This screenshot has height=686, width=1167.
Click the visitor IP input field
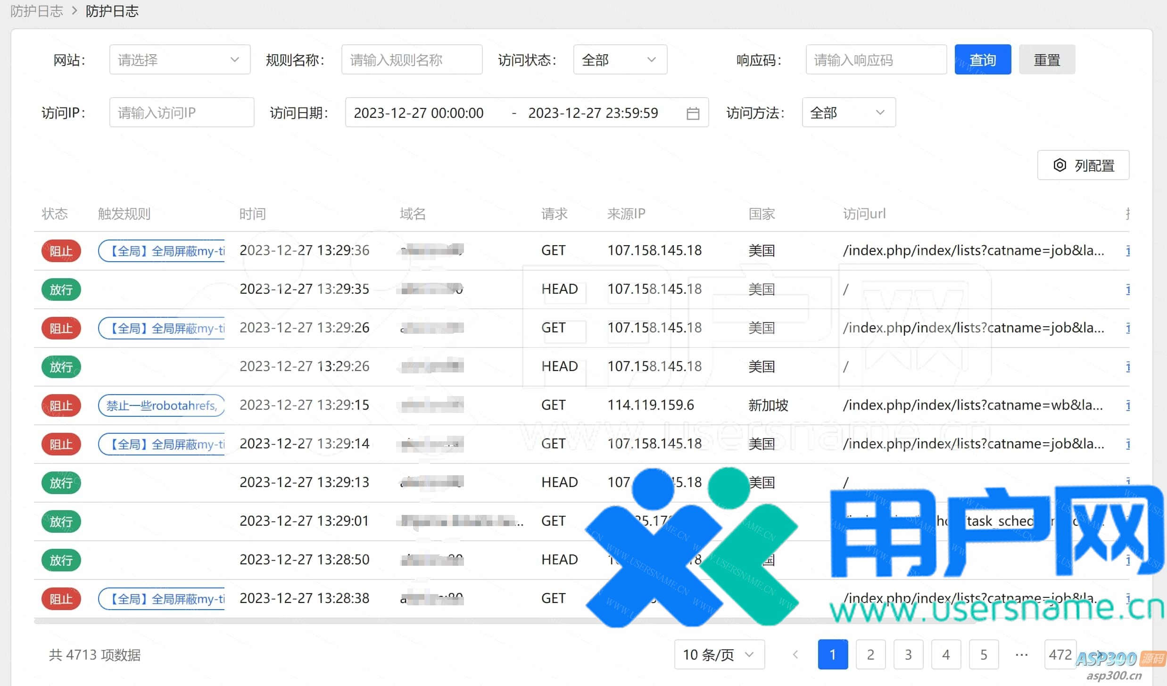click(x=182, y=113)
